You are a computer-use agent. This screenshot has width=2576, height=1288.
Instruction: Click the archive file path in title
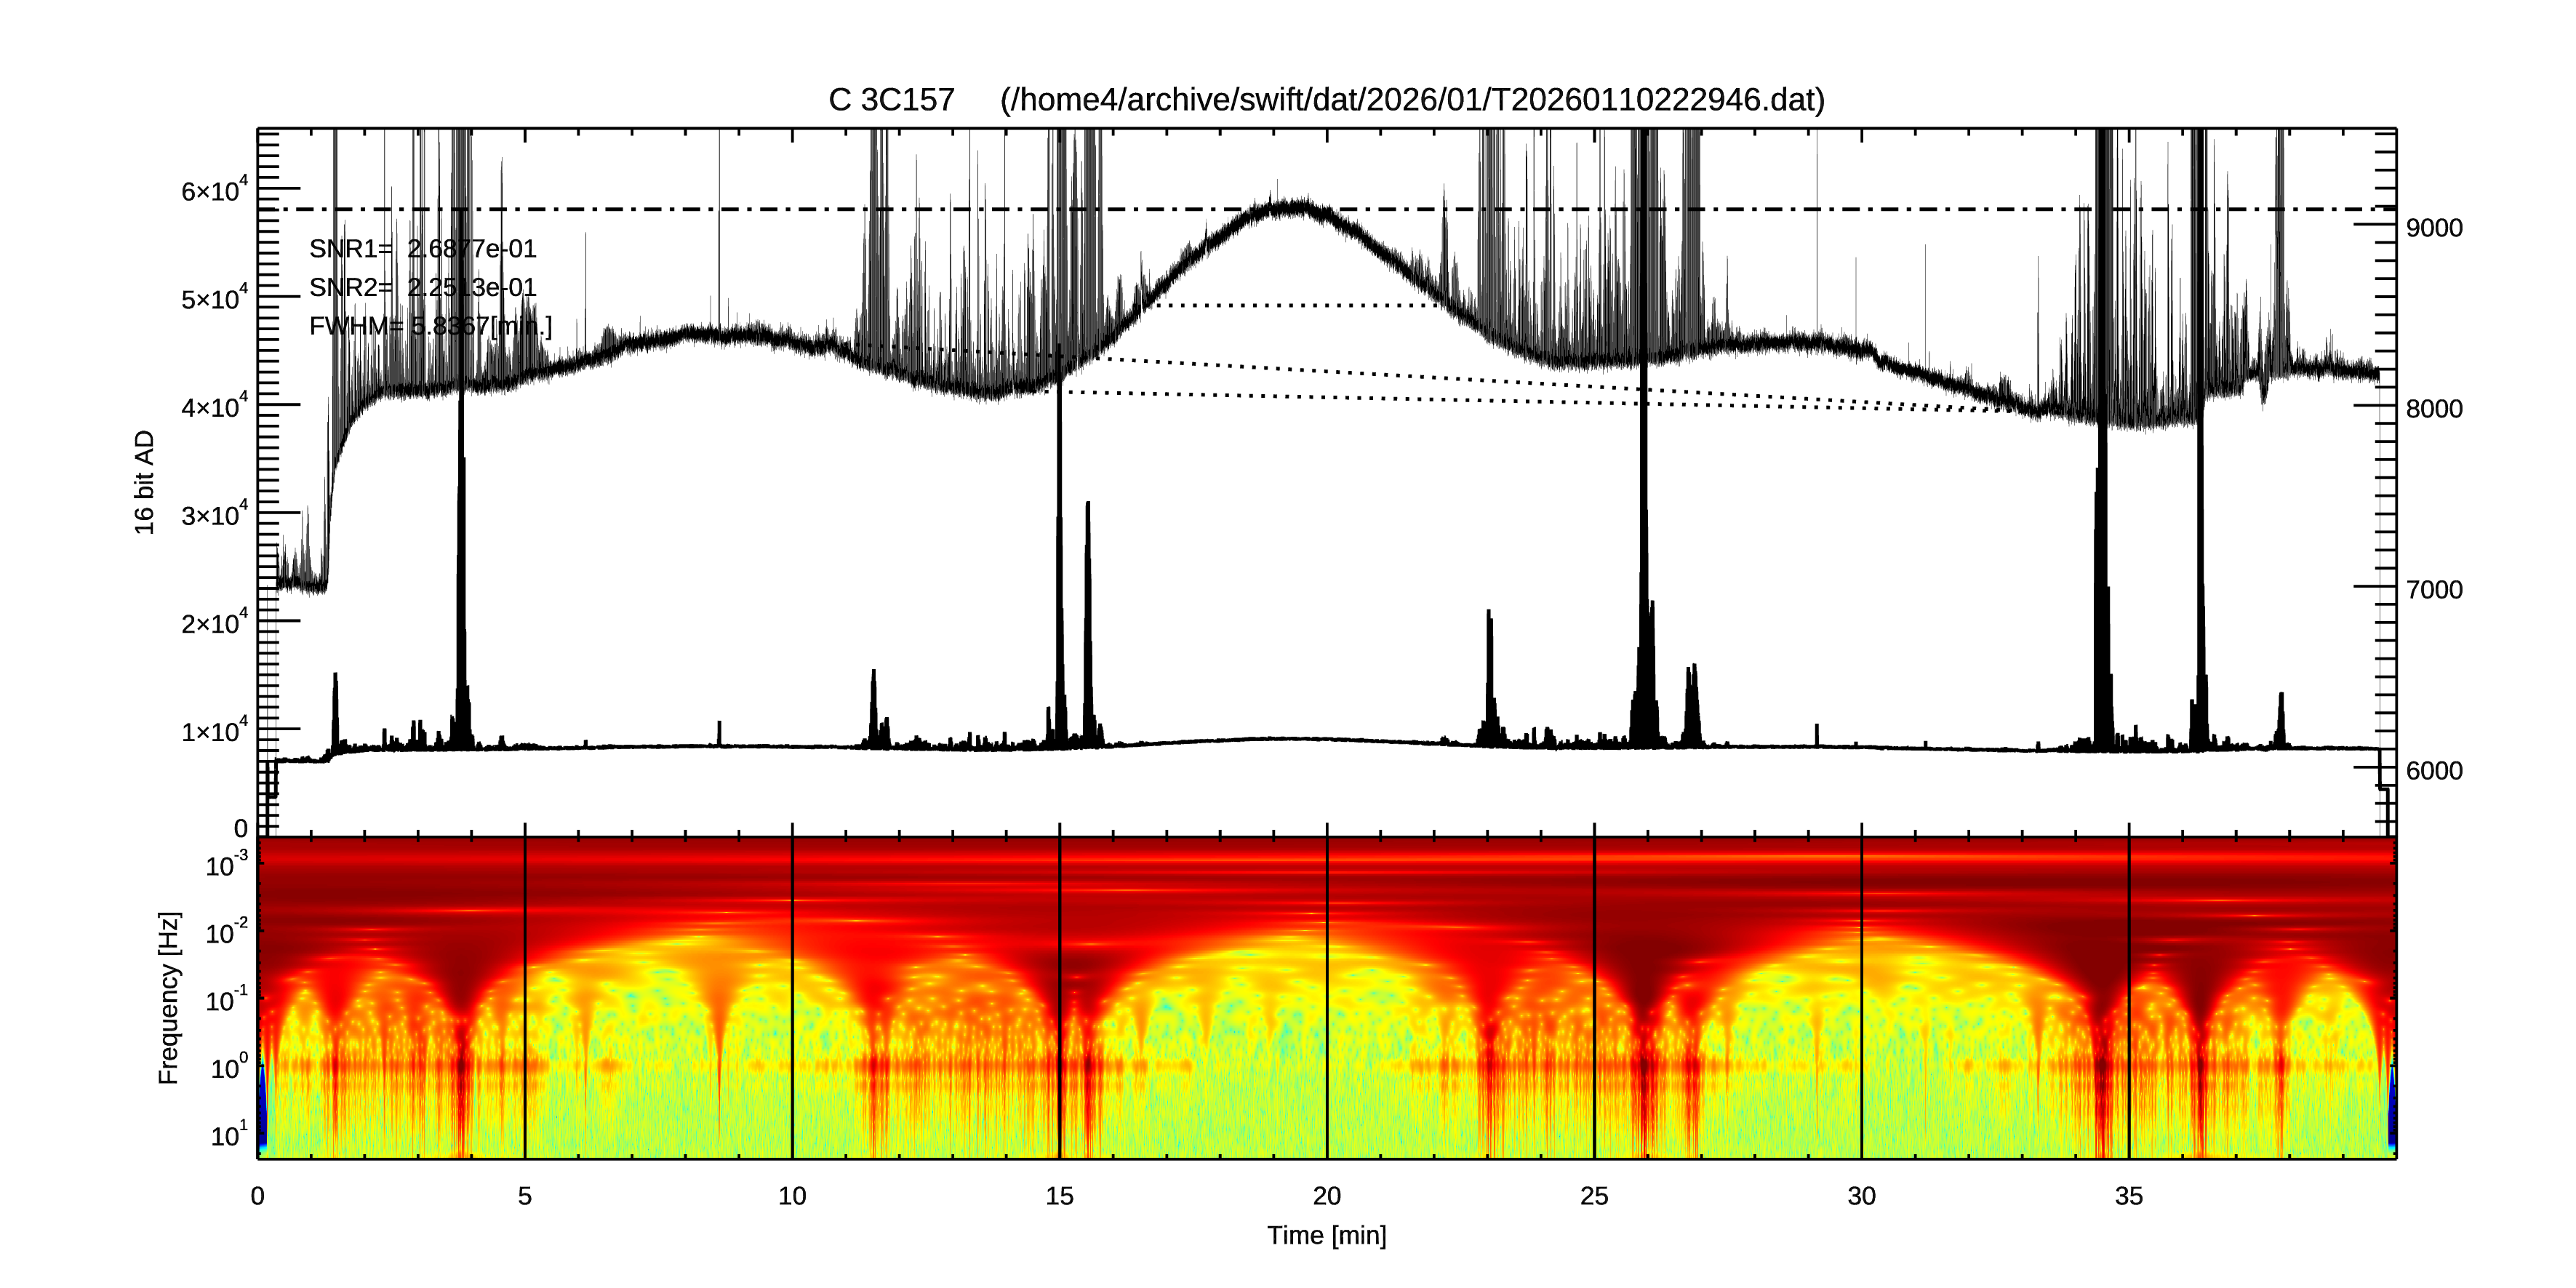(x=1412, y=100)
